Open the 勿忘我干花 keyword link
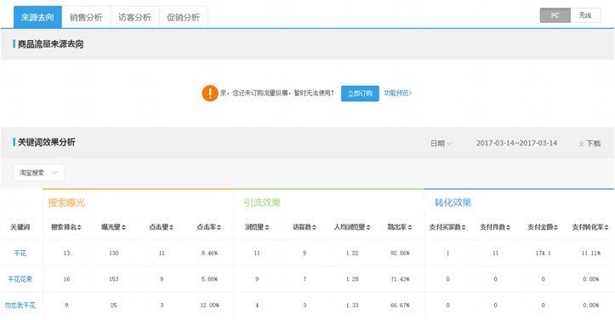Image resolution: width=615 pixels, height=320 pixels. pos(20,305)
